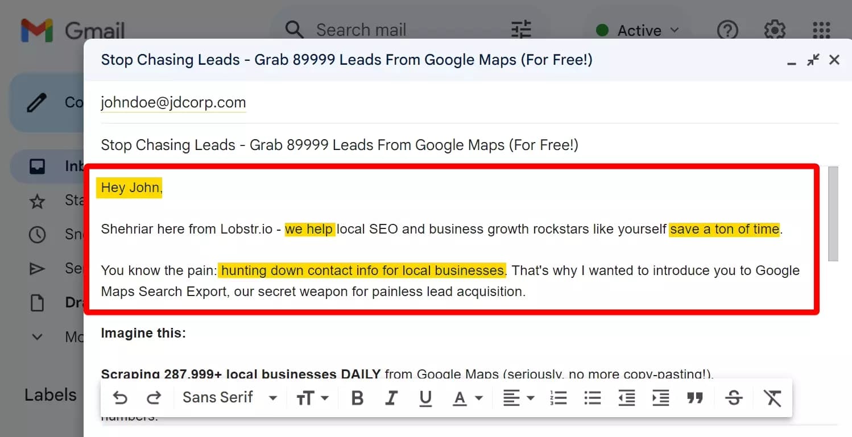Toggle italic formatting
The height and width of the screenshot is (437, 852).
pos(391,398)
